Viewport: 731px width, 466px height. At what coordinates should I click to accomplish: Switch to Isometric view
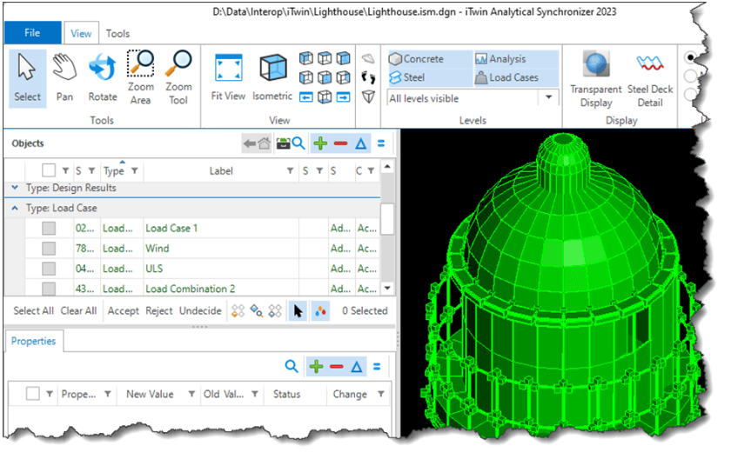click(x=272, y=77)
